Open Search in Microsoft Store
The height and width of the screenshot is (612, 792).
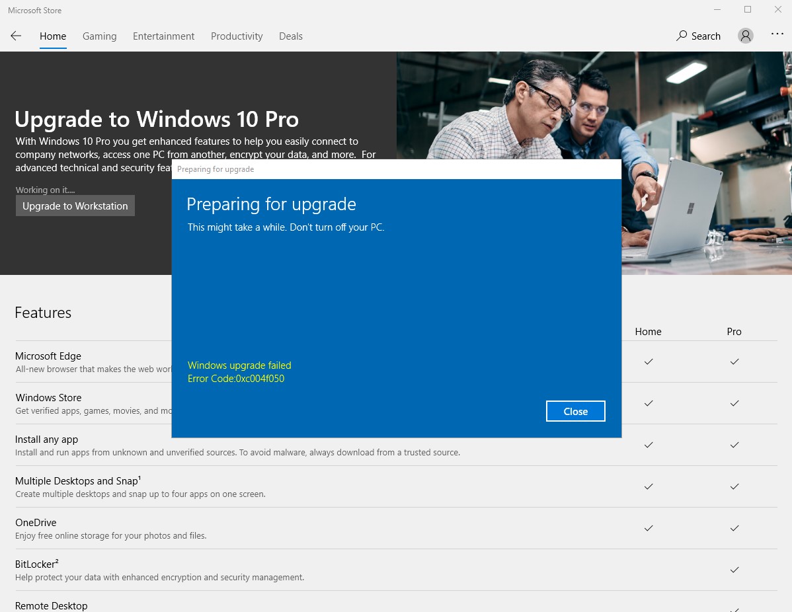point(699,36)
